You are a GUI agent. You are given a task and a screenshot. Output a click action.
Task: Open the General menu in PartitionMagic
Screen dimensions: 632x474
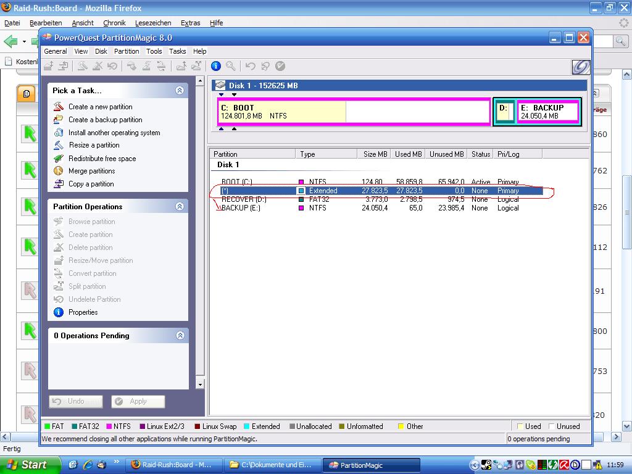[56, 51]
